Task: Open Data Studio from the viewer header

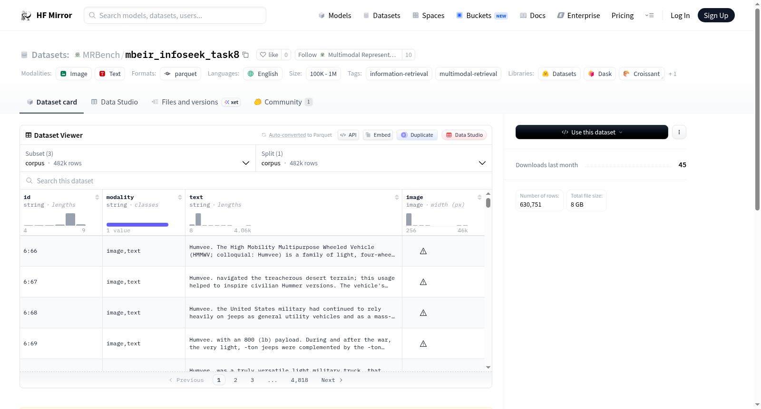Action: (464, 135)
